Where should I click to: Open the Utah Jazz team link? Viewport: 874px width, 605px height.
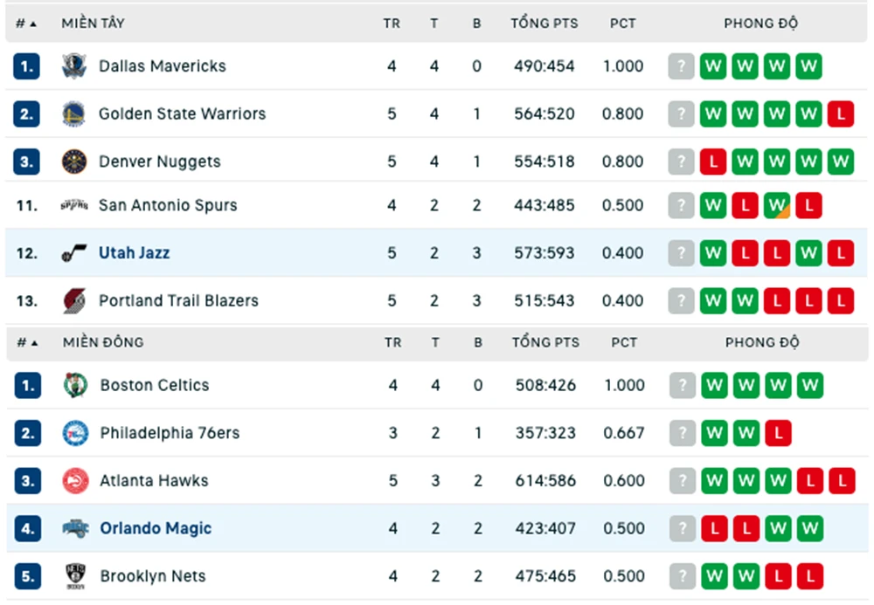[x=134, y=252]
